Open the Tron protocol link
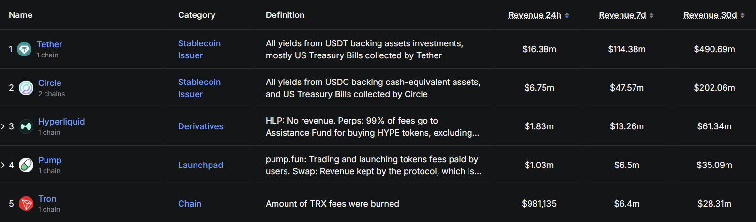The image size is (756, 222). [x=47, y=199]
